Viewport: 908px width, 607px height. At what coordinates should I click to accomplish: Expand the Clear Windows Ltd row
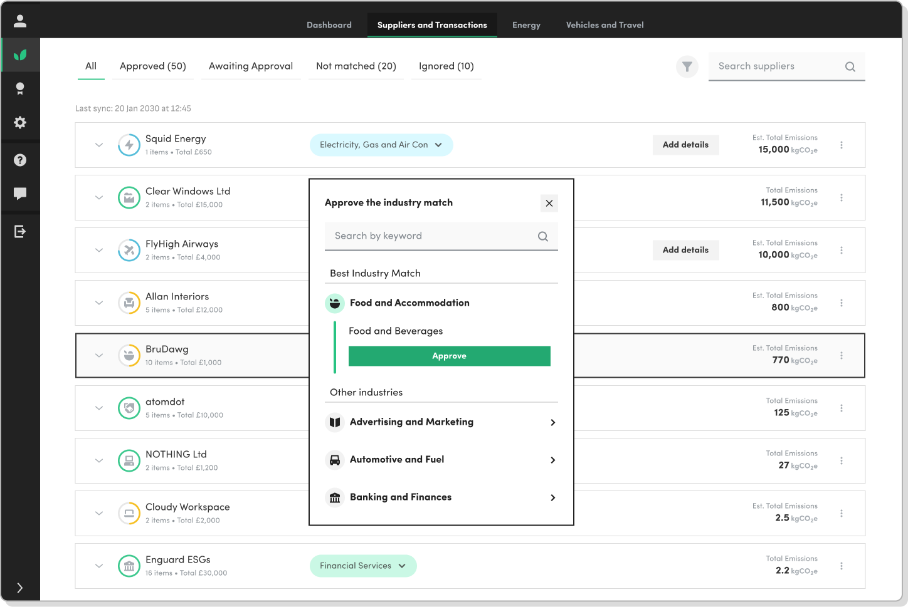tap(99, 197)
